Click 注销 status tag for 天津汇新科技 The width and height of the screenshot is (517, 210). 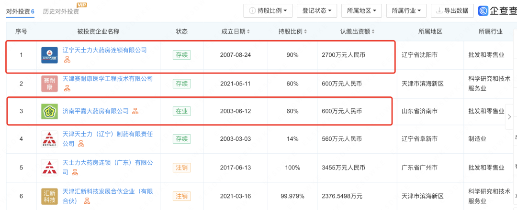point(182,196)
